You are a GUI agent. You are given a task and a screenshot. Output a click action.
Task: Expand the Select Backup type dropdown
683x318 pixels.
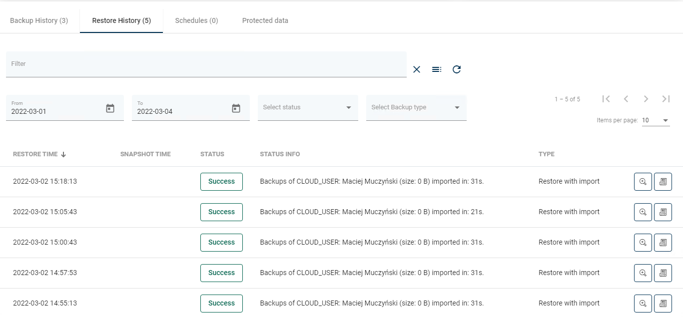[x=416, y=107]
